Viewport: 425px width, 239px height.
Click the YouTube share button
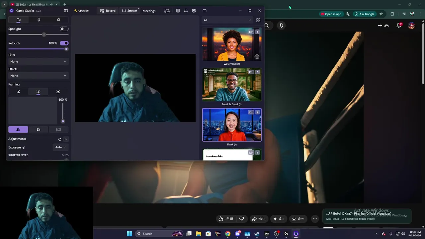(x=258, y=219)
